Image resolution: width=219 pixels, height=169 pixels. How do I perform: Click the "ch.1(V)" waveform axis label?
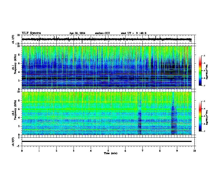(x=13, y=39)
